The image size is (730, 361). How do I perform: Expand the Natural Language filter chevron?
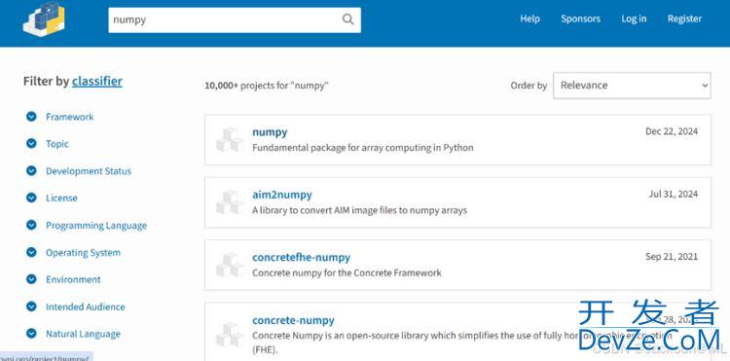31,334
